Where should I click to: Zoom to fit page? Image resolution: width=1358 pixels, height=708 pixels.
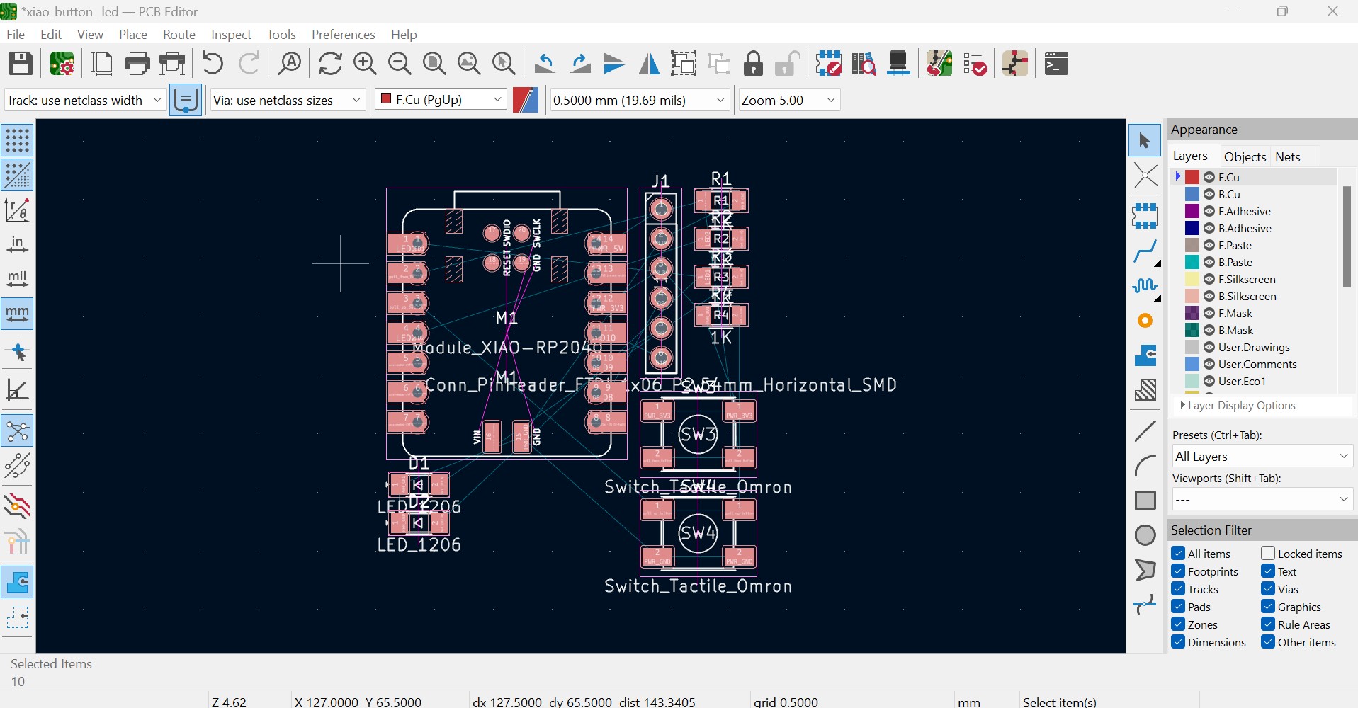[434, 64]
